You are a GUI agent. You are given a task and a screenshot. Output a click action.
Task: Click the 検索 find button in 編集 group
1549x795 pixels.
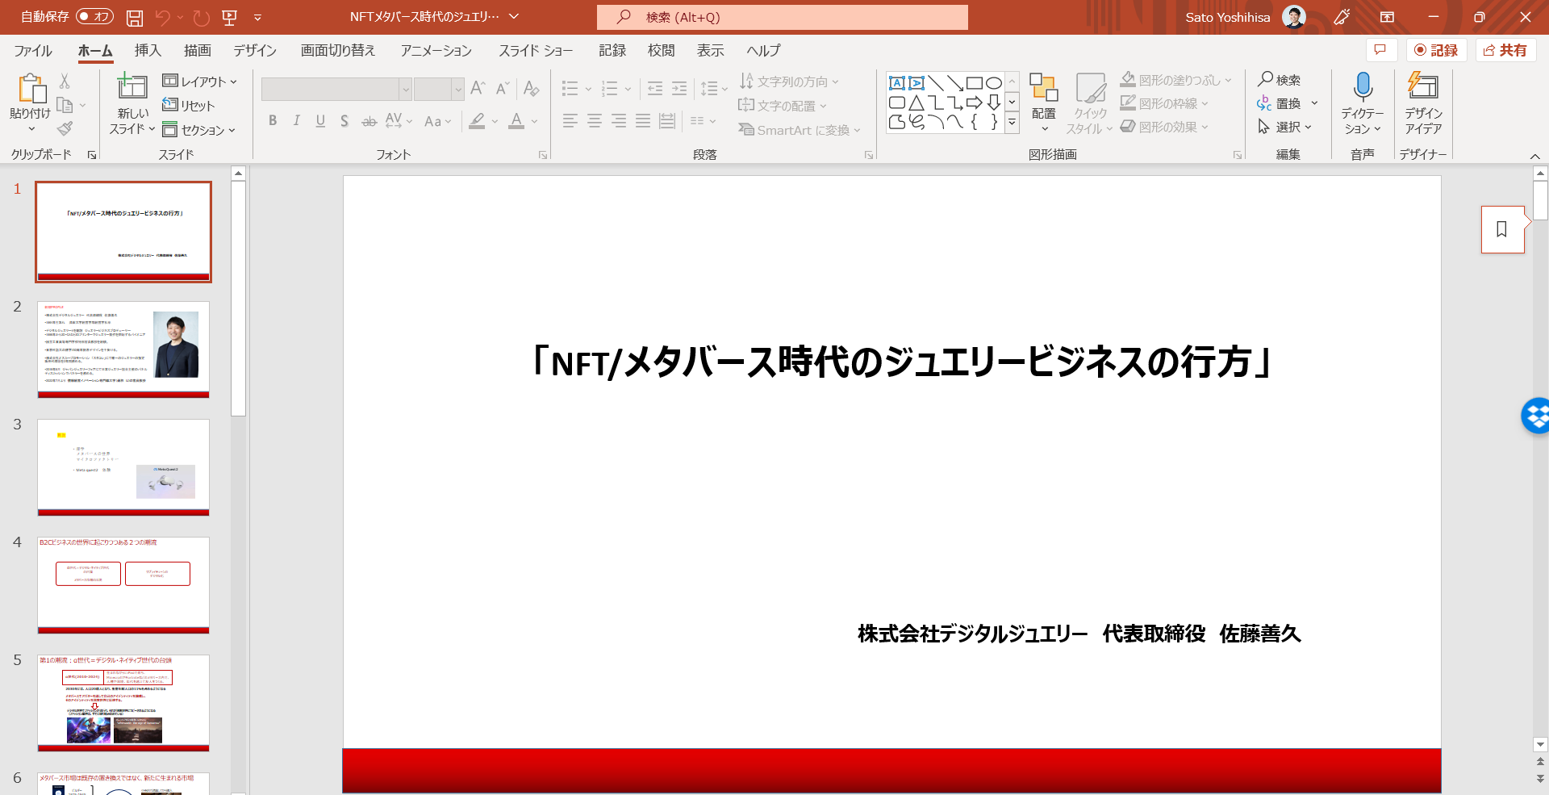point(1279,79)
